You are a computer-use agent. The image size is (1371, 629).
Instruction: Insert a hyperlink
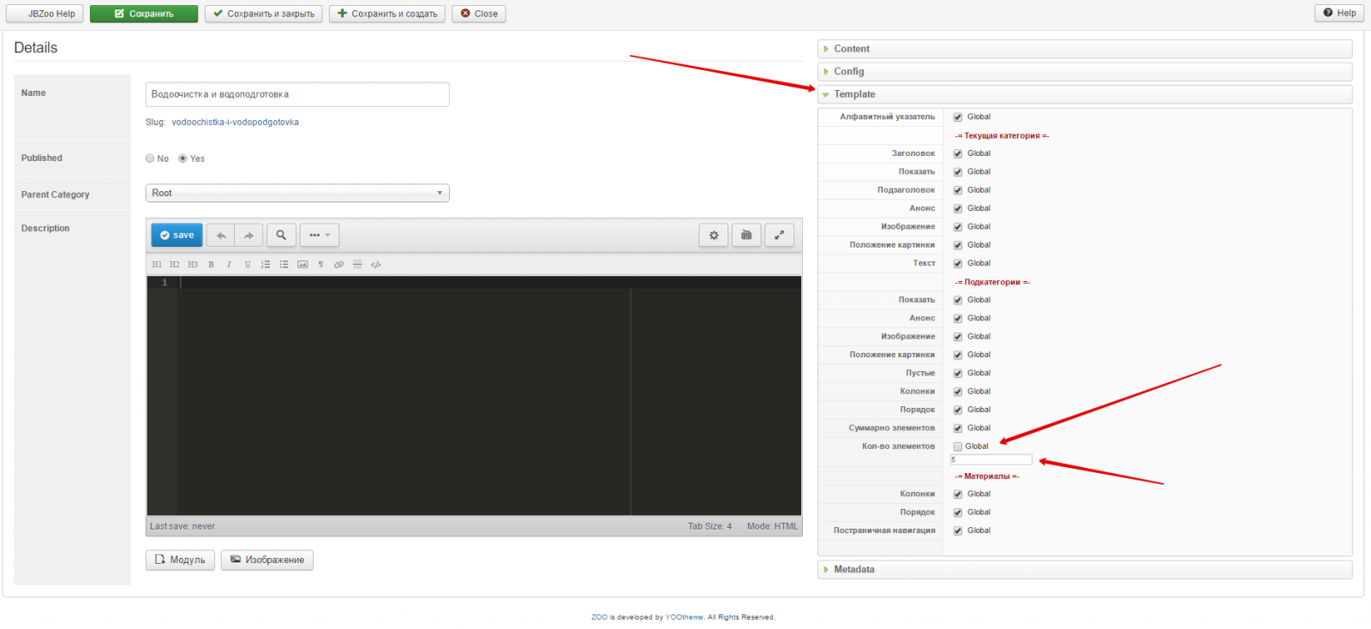tap(338, 265)
